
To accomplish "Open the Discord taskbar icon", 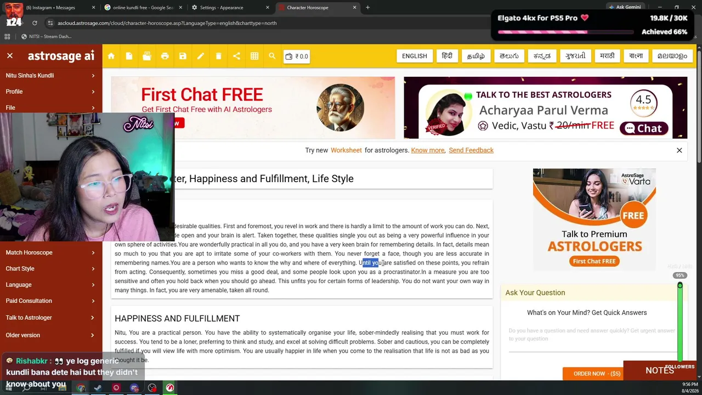I will point(134,388).
